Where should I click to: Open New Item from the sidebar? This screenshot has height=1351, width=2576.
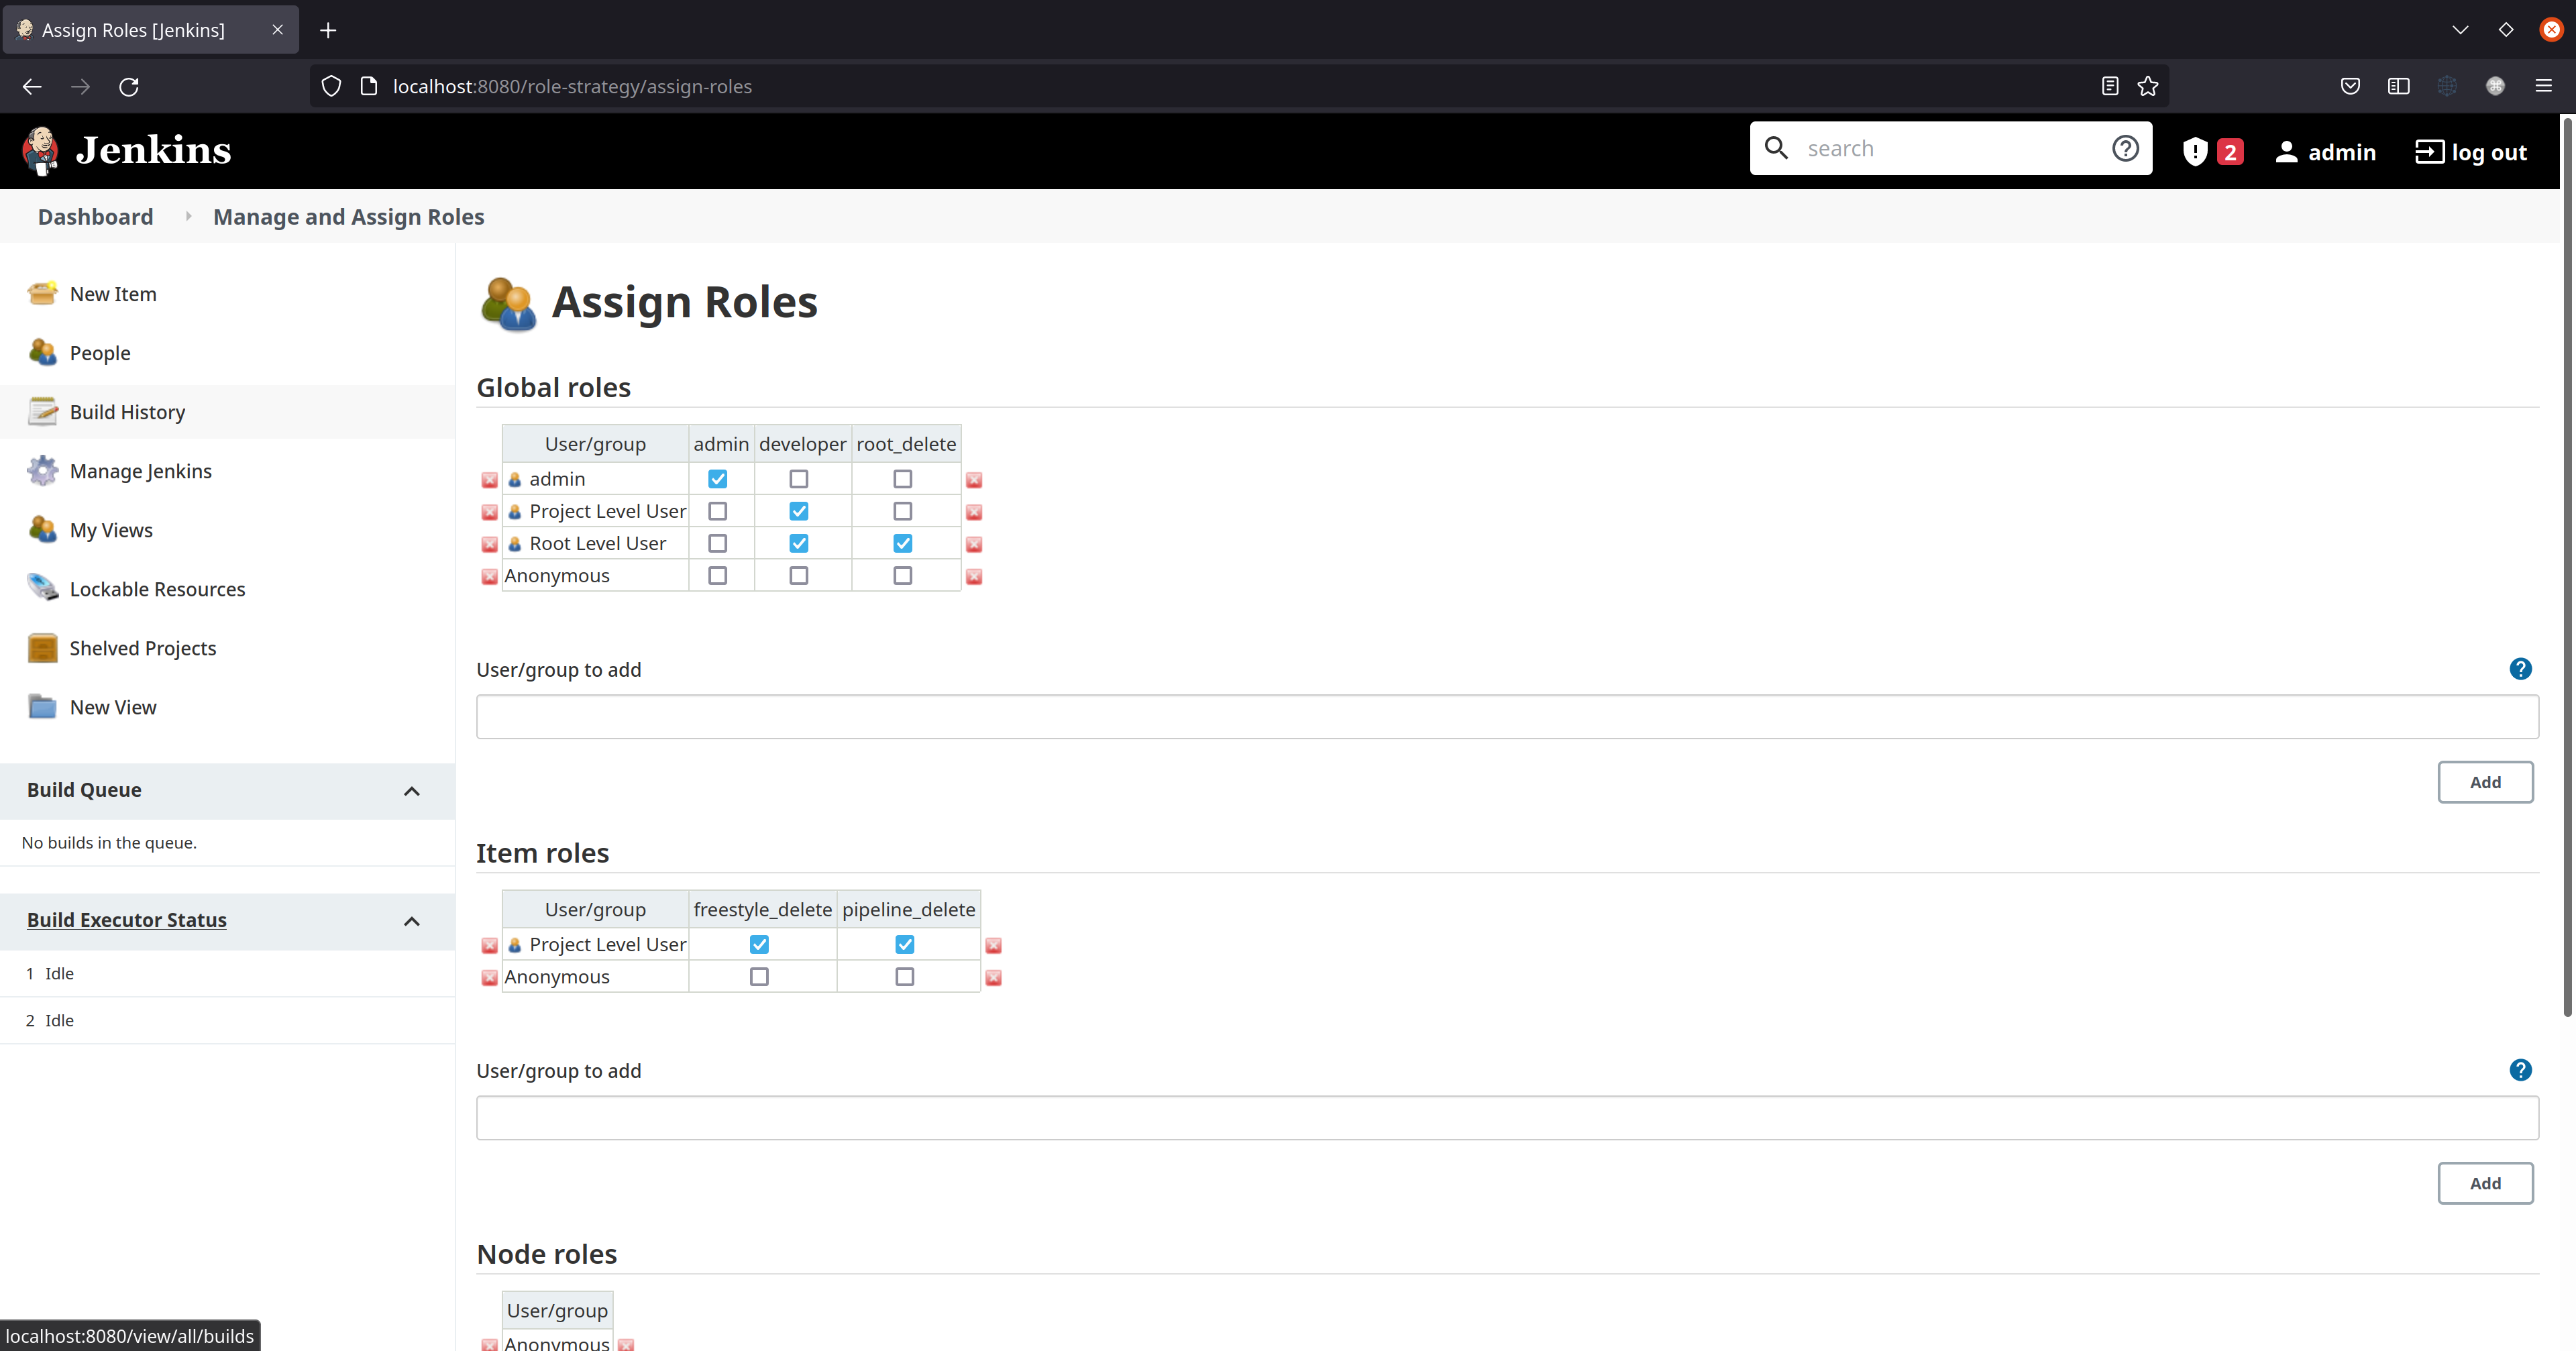click(112, 293)
